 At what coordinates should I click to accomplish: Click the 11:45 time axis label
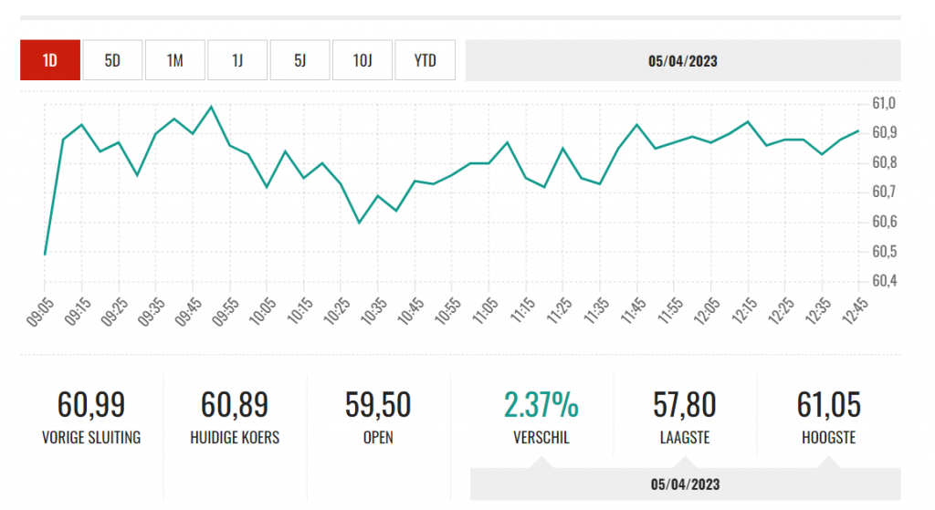click(x=633, y=311)
